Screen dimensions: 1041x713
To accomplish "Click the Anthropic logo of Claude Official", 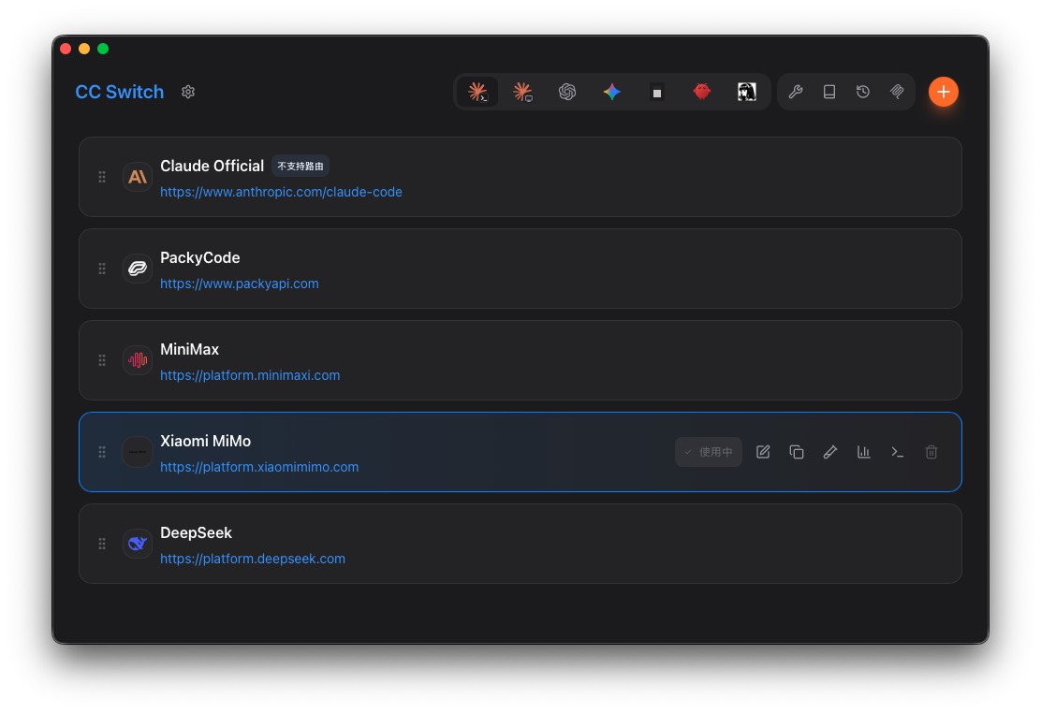I will coord(138,177).
